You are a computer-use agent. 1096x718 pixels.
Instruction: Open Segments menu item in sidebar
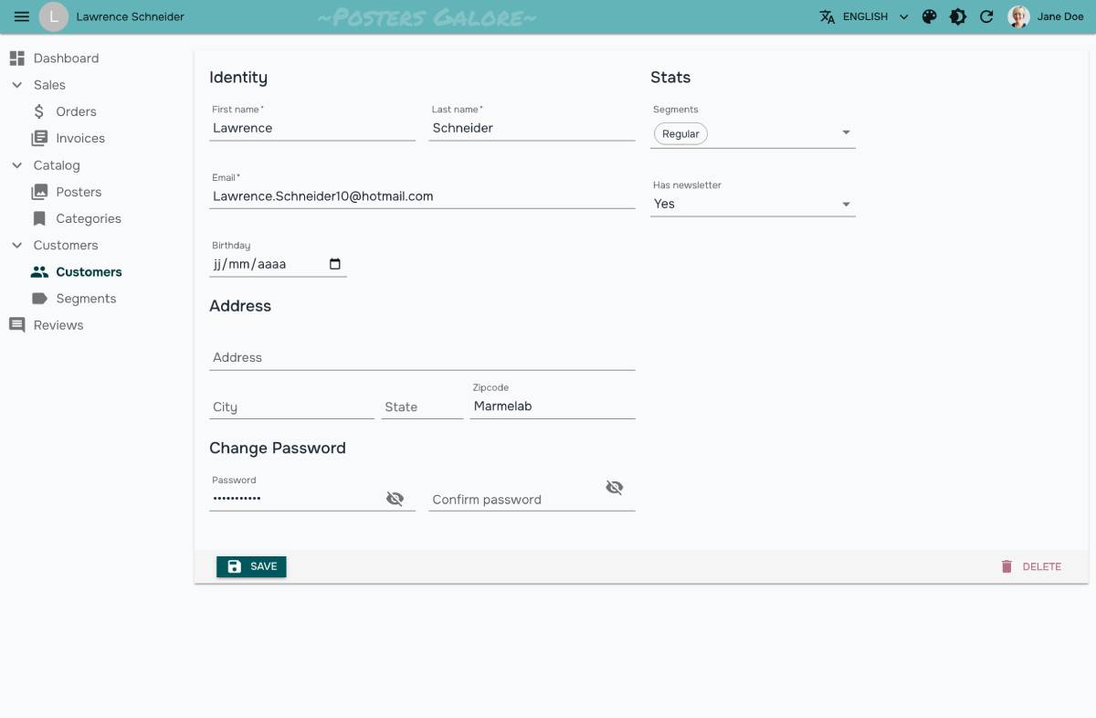tap(86, 299)
